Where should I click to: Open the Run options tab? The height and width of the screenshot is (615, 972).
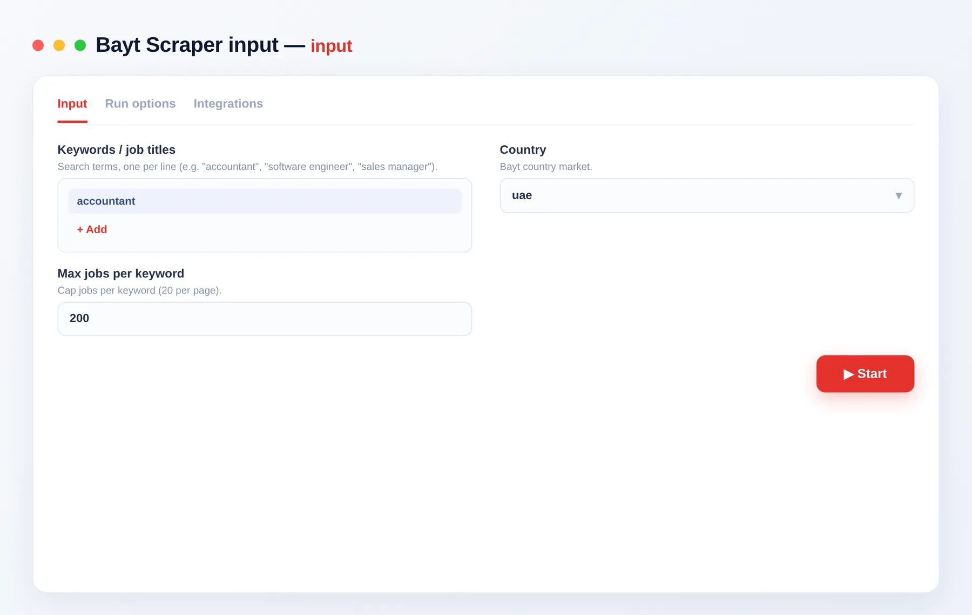tap(140, 104)
